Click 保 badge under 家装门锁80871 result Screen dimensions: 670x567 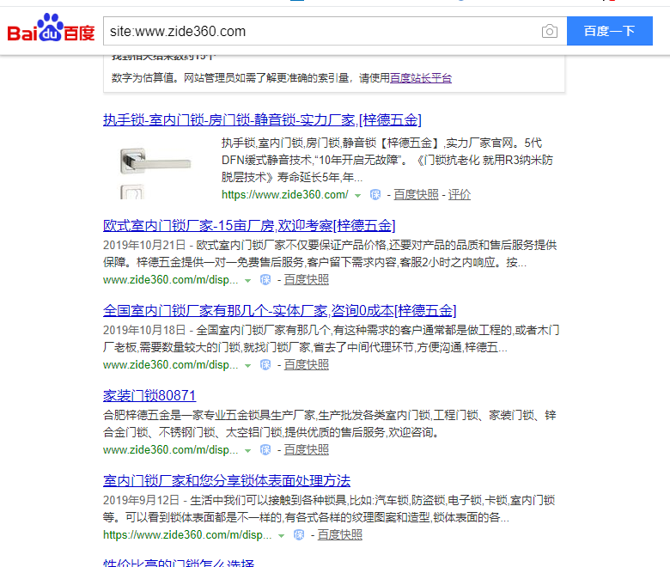coord(265,450)
